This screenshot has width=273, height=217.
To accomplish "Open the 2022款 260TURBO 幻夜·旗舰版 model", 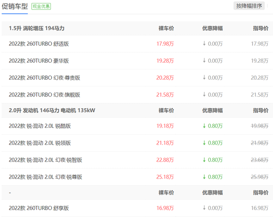I will (44, 95).
